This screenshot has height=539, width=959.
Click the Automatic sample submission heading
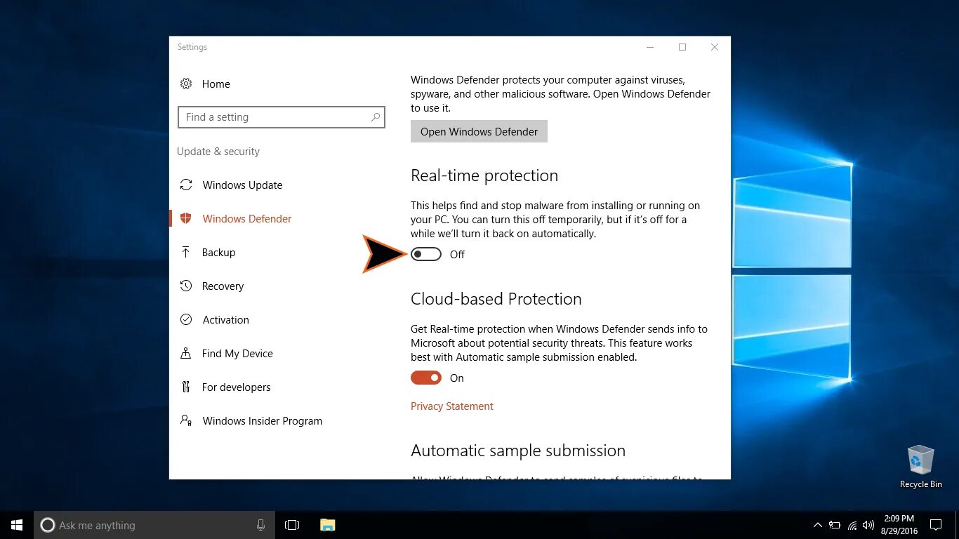coord(518,451)
